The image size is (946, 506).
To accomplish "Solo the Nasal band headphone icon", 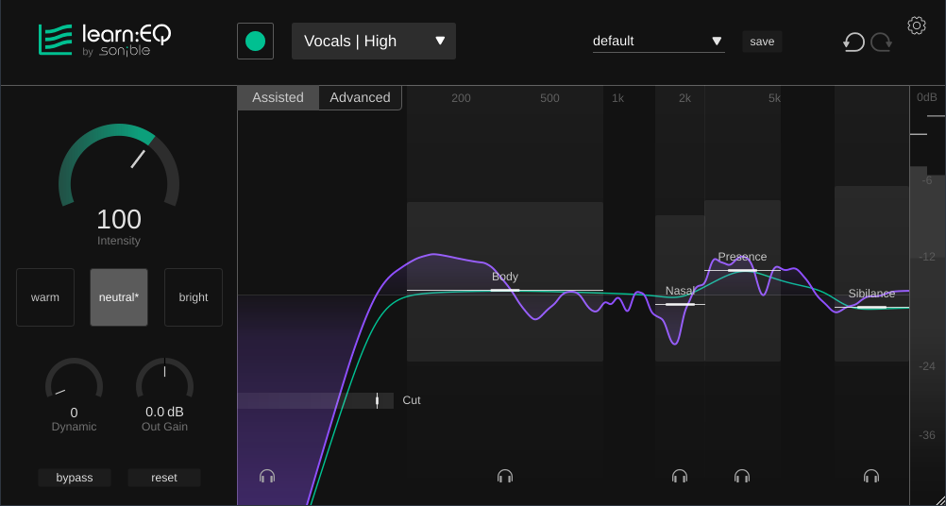I will [x=680, y=477].
